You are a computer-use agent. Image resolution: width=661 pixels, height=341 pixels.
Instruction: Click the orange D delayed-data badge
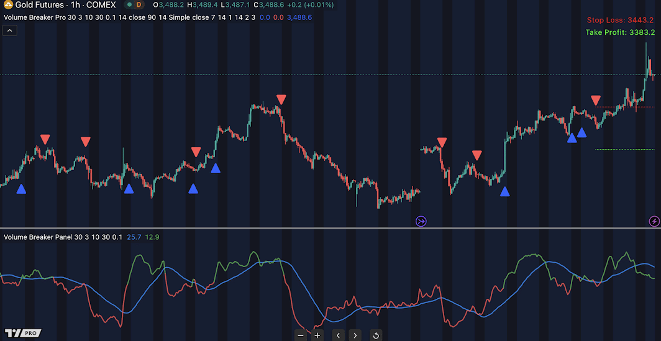click(140, 5)
